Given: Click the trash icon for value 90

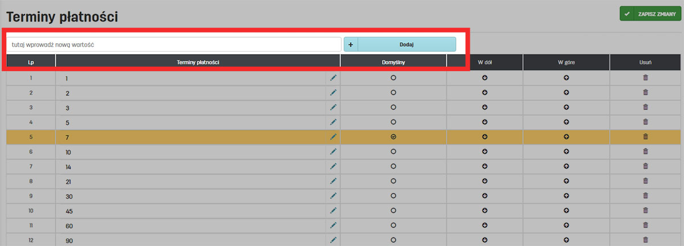Looking at the screenshot, I should pos(645,240).
